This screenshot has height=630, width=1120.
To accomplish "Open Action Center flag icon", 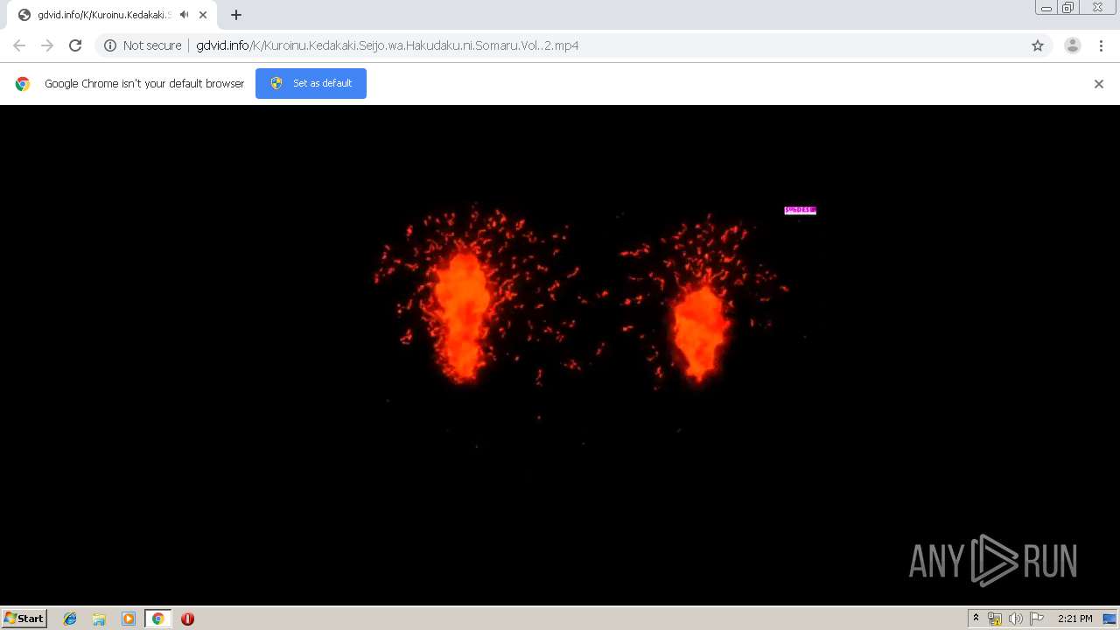I will click(x=1037, y=619).
